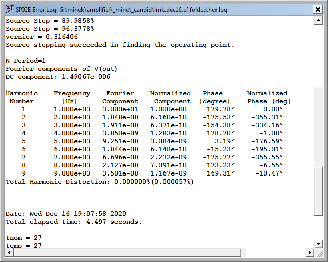Screen dimensions: 328x262
Task: Click normalized phase -176.59°
Action: [x=267, y=141]
